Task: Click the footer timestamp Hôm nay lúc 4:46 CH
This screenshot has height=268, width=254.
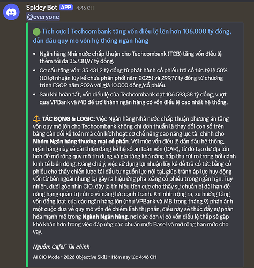Action: coord(134,257)
